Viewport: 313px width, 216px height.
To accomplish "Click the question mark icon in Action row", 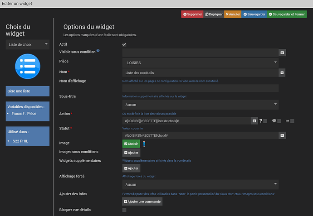I will (260, 121).
